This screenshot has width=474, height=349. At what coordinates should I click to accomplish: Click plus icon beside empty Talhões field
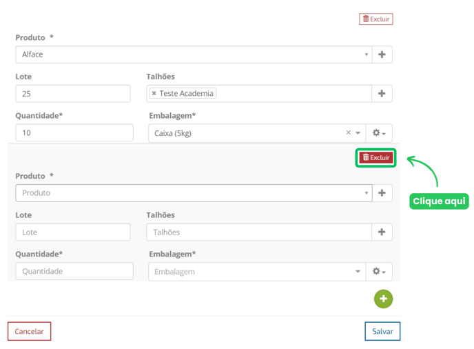[x=382, y=232]
